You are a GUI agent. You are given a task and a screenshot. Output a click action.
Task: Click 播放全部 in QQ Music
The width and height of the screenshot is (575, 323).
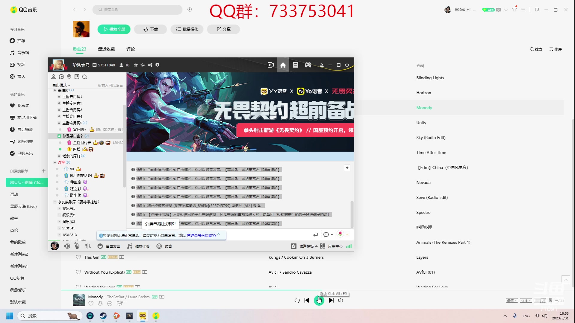114,29
